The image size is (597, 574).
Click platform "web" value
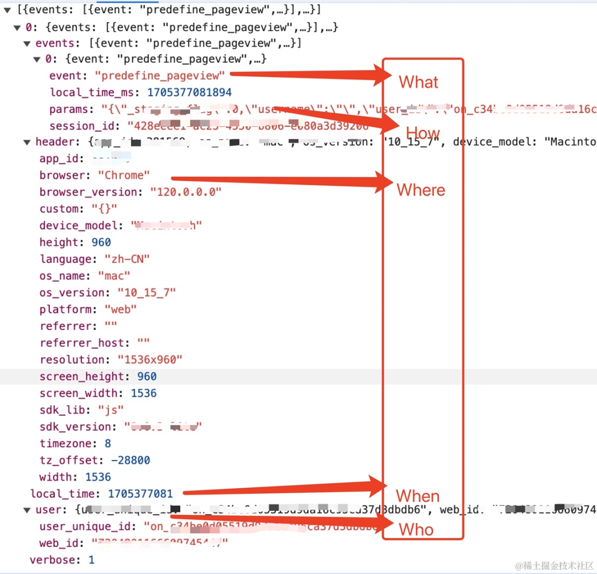point(121,309)
